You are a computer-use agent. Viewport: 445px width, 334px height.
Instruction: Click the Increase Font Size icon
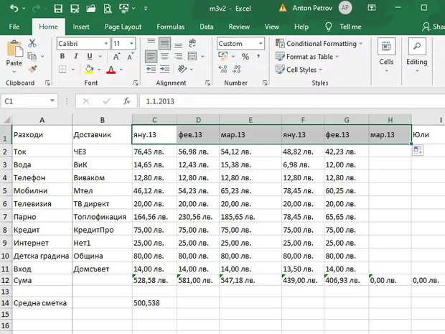[117, 57]
